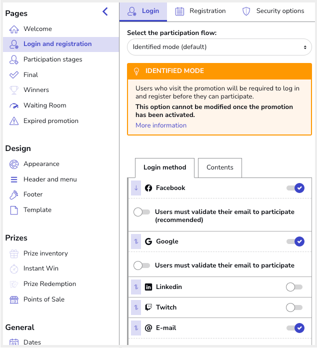Enable the Twitch login toggle
This screenshot has width=317, height=348.
point(294,307)
